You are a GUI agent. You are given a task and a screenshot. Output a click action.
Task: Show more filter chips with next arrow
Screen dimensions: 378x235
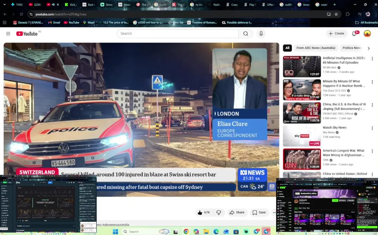tap(369, 48)
